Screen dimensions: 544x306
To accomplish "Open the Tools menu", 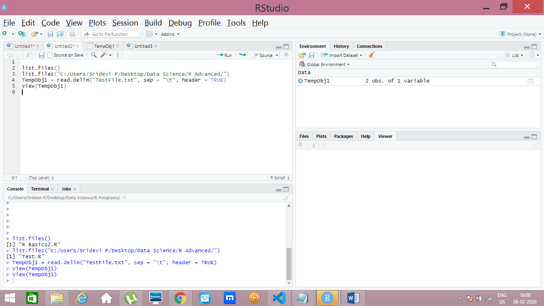I will 236,23.
